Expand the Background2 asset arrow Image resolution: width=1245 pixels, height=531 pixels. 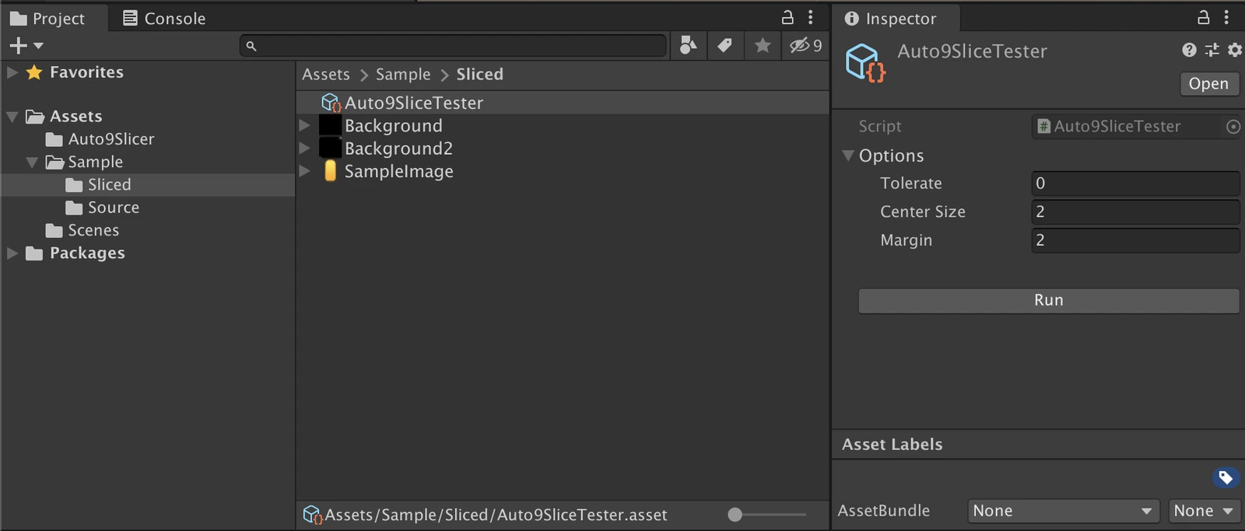[304, 148]
